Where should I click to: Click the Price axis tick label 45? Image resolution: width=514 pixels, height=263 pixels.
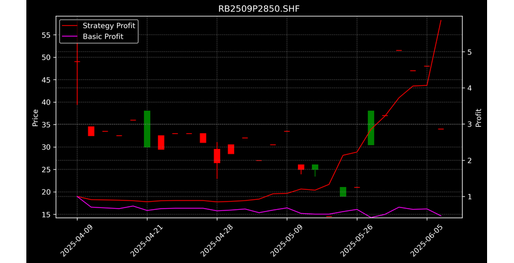point(46,80)
